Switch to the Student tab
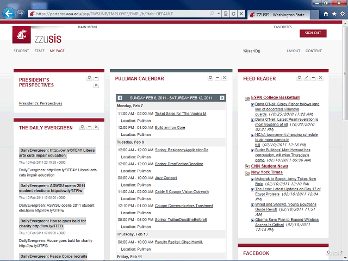The width and height of the screenshot is (348, 261). tap(21, 51)
